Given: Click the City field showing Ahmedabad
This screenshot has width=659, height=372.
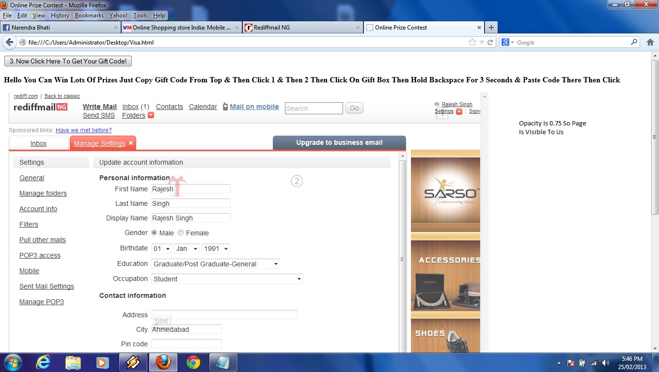Looking at the screenshot, I should point(187,329).
